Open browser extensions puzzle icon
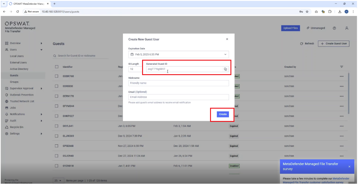 pos(330,12)
